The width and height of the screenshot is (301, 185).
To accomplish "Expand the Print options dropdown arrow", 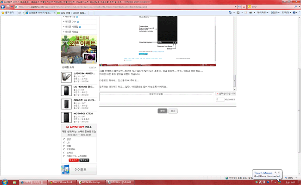I will (254, 12).
